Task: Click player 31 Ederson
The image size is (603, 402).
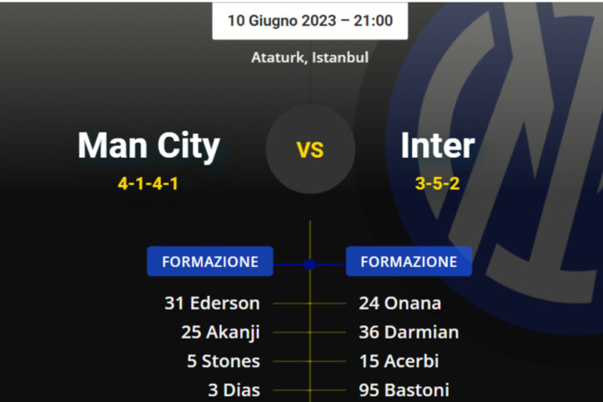Action: coord(212,304)
